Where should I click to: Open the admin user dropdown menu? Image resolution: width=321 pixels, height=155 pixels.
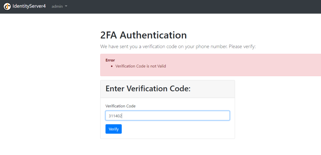pyautogui.click(x=59, y=6)
